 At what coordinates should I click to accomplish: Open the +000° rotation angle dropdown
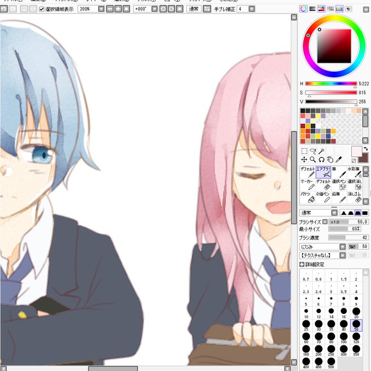155,9
